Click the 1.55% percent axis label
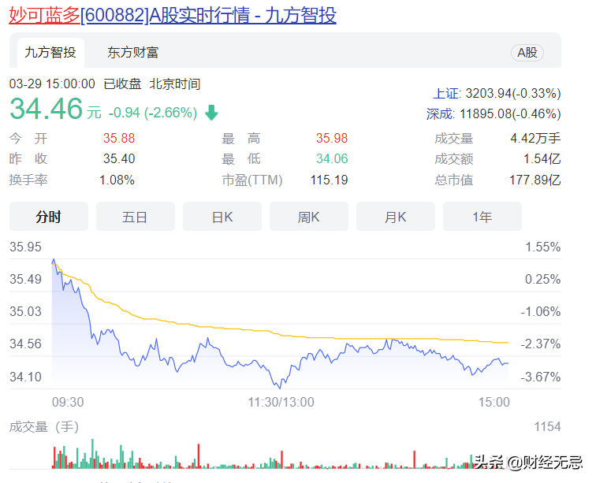596x483 pixels. pyautogui.click(x=542, y=247)
